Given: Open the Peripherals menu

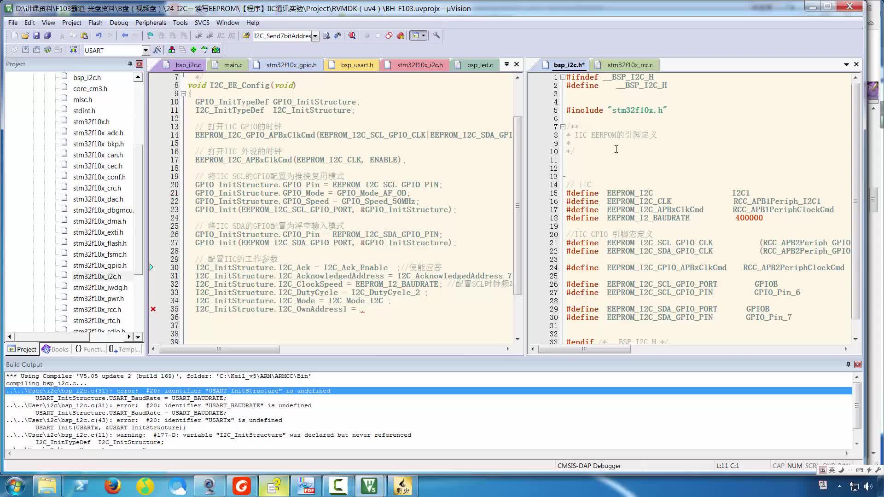Looking at the screenshot, I should coord(151,23).
